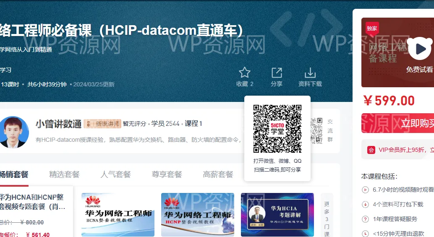The height and width of the screenshot is (237, 434).
Task: Click the share icon
Action: [x=277, y=73]
